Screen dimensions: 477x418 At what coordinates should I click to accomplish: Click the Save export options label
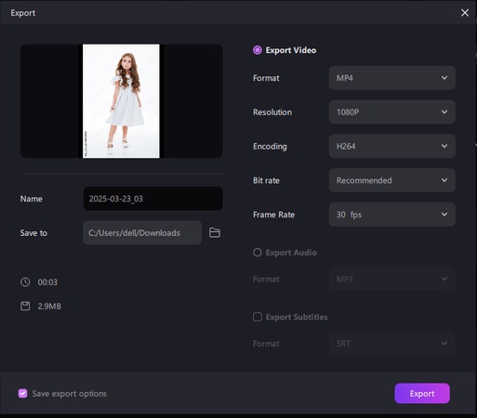tap(70, 394)
